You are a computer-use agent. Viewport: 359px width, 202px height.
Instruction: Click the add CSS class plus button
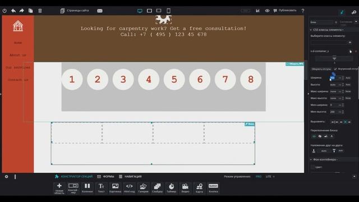click(x=350, y=43)
